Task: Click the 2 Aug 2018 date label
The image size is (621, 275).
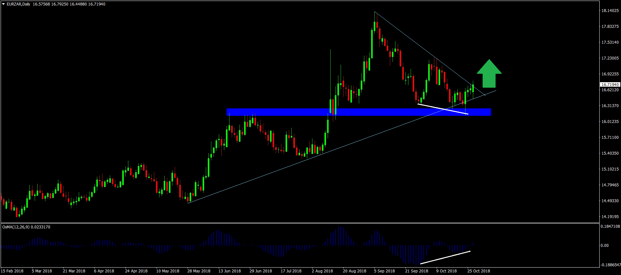Action: pos(322,271)
